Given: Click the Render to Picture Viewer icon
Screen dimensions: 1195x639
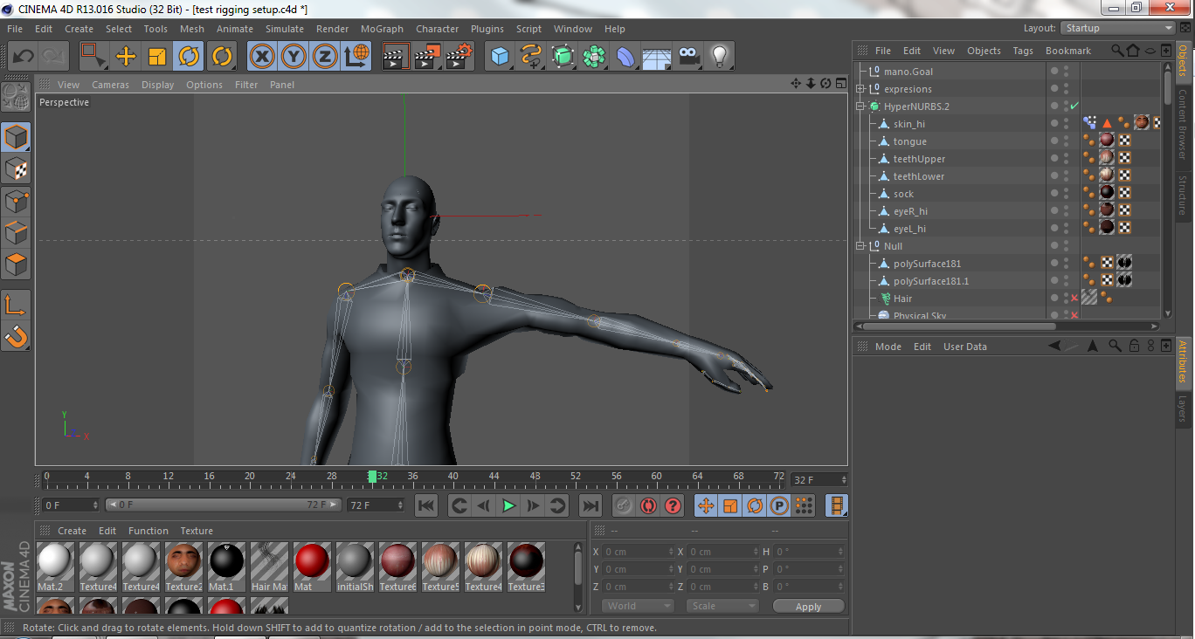Looking at the screenshot, I should [427, 57].
